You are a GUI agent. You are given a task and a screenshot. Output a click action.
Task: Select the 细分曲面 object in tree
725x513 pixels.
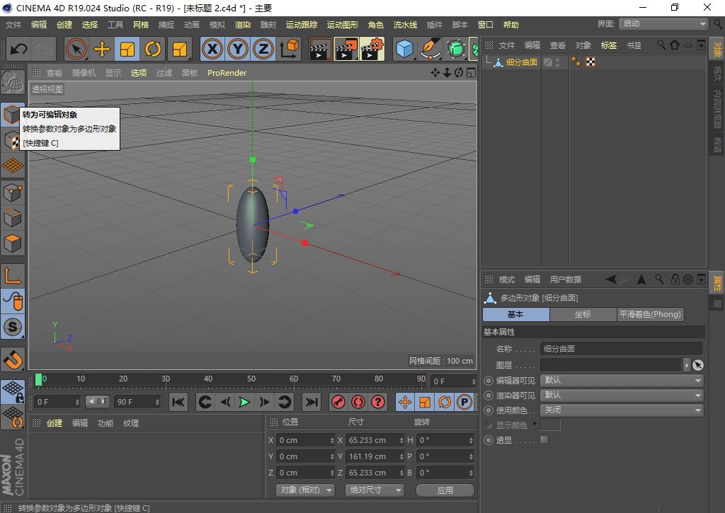[x=522, y=62]
